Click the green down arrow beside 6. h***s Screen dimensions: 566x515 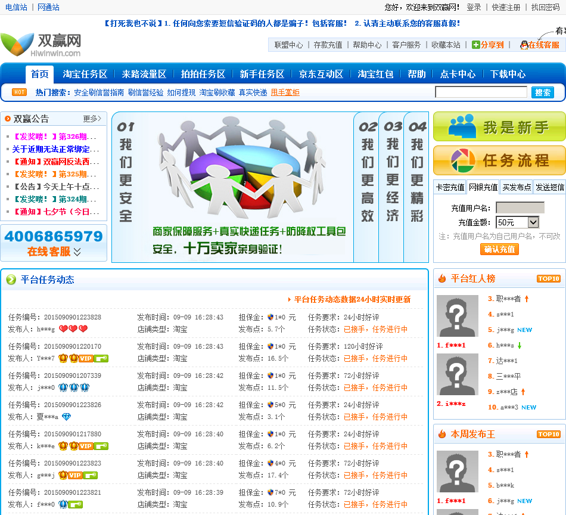[x=520, y=345]
